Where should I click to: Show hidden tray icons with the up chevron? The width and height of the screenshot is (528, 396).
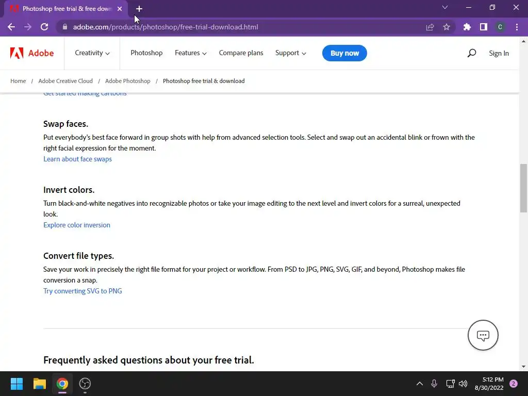(420, 384)
